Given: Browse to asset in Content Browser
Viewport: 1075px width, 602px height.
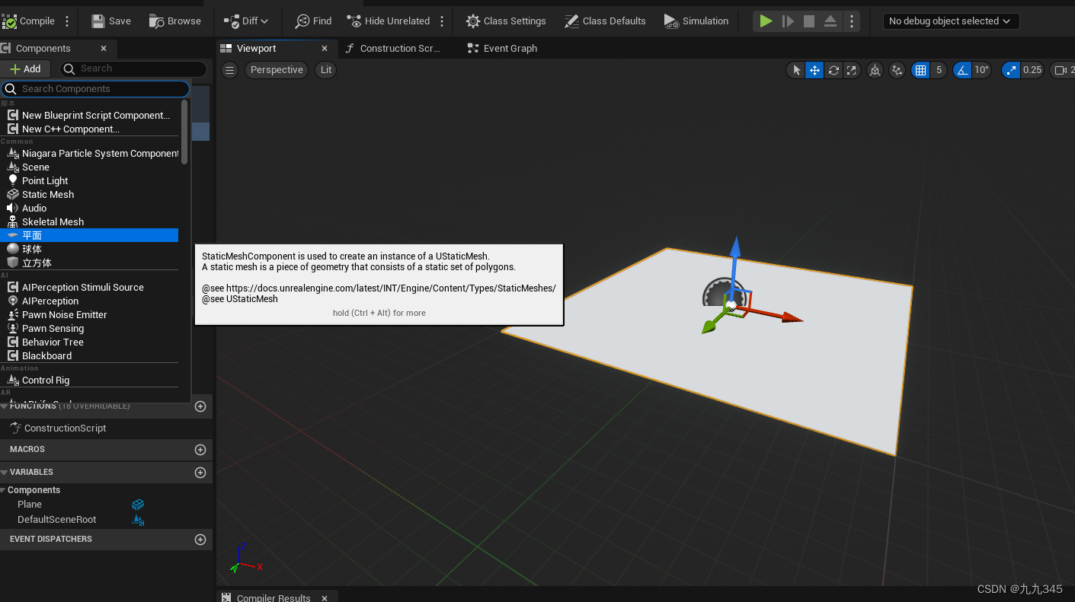Looking at the screenshot, I should pyautogui.click(x=175, y=21).
